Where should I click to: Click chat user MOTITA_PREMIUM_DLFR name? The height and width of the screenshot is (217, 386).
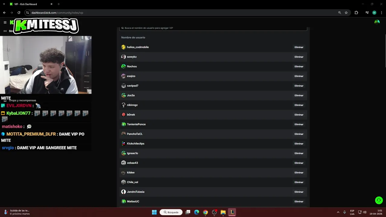point(31,134)
